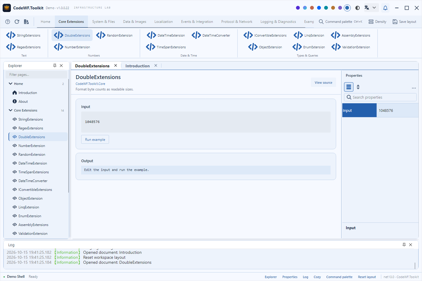
Task: Open StringExtensions from the ribbon
Action: tap(23, 35)
